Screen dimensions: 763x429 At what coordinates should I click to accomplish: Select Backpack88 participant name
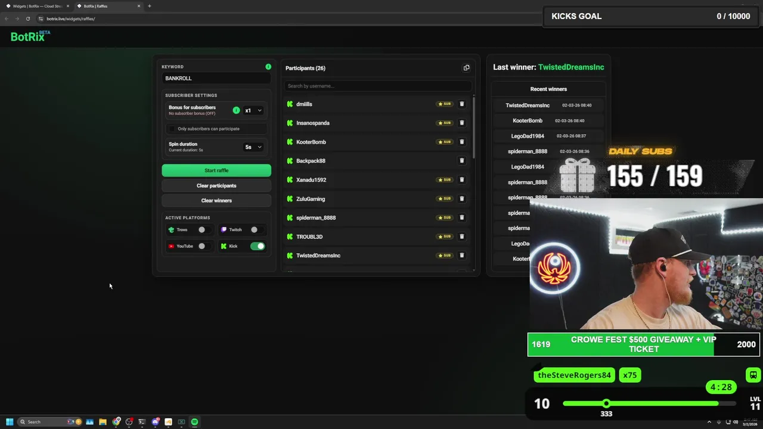tap(311, 161)
